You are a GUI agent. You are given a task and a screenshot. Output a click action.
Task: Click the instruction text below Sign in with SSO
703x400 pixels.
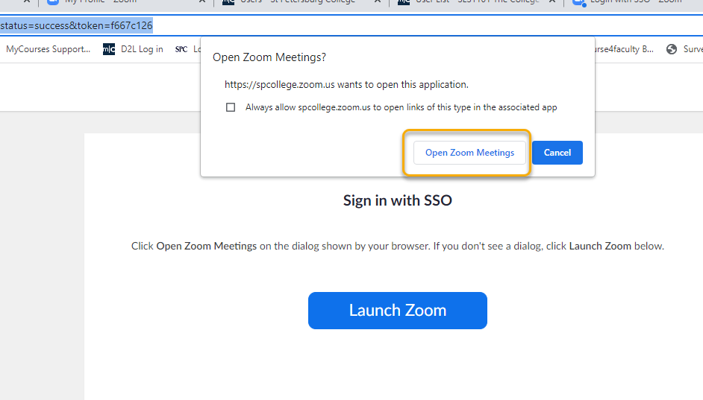pyautogui.click(x=398, y=246)
